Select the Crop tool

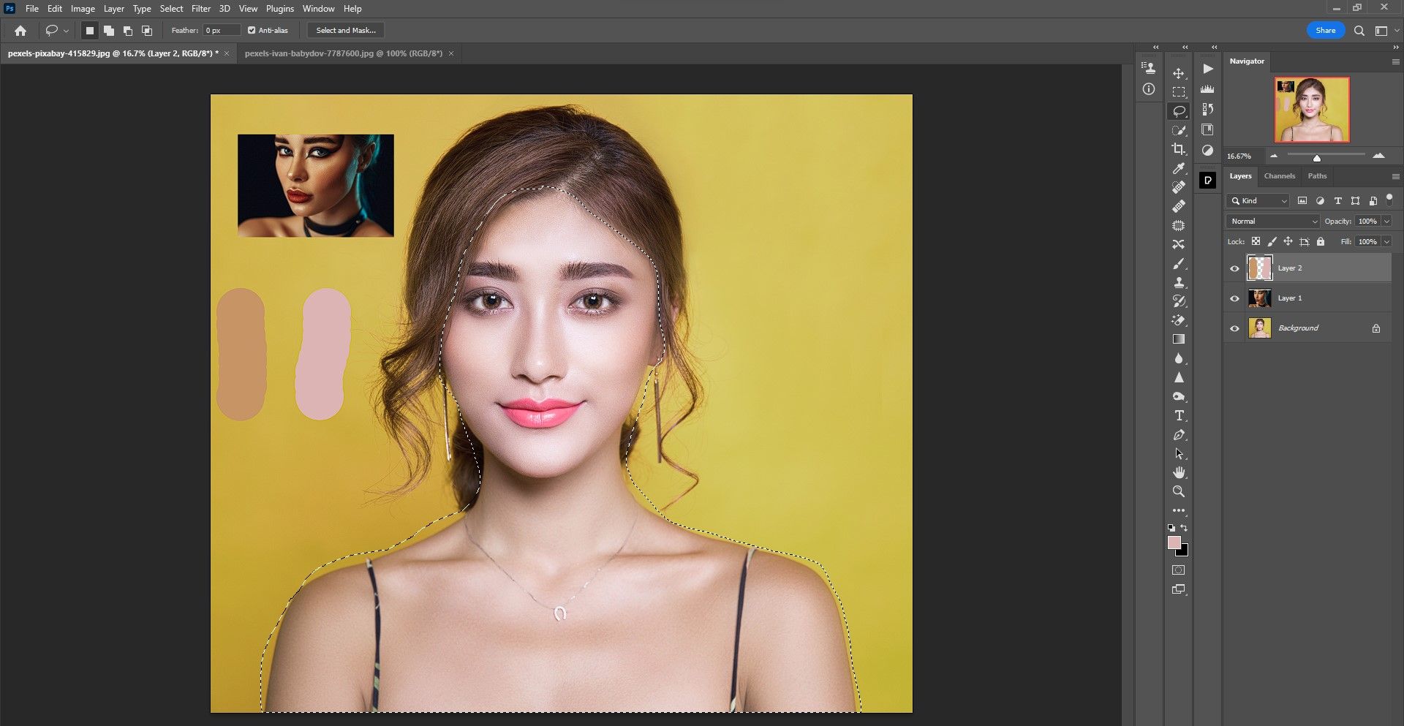point(1178,149)
